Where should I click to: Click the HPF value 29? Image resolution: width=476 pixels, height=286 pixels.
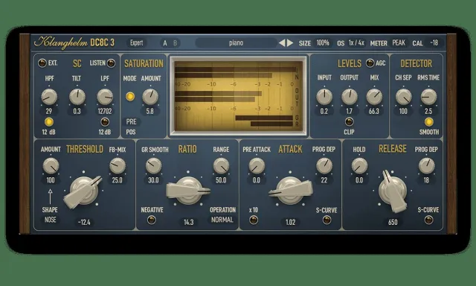point(49,111)
